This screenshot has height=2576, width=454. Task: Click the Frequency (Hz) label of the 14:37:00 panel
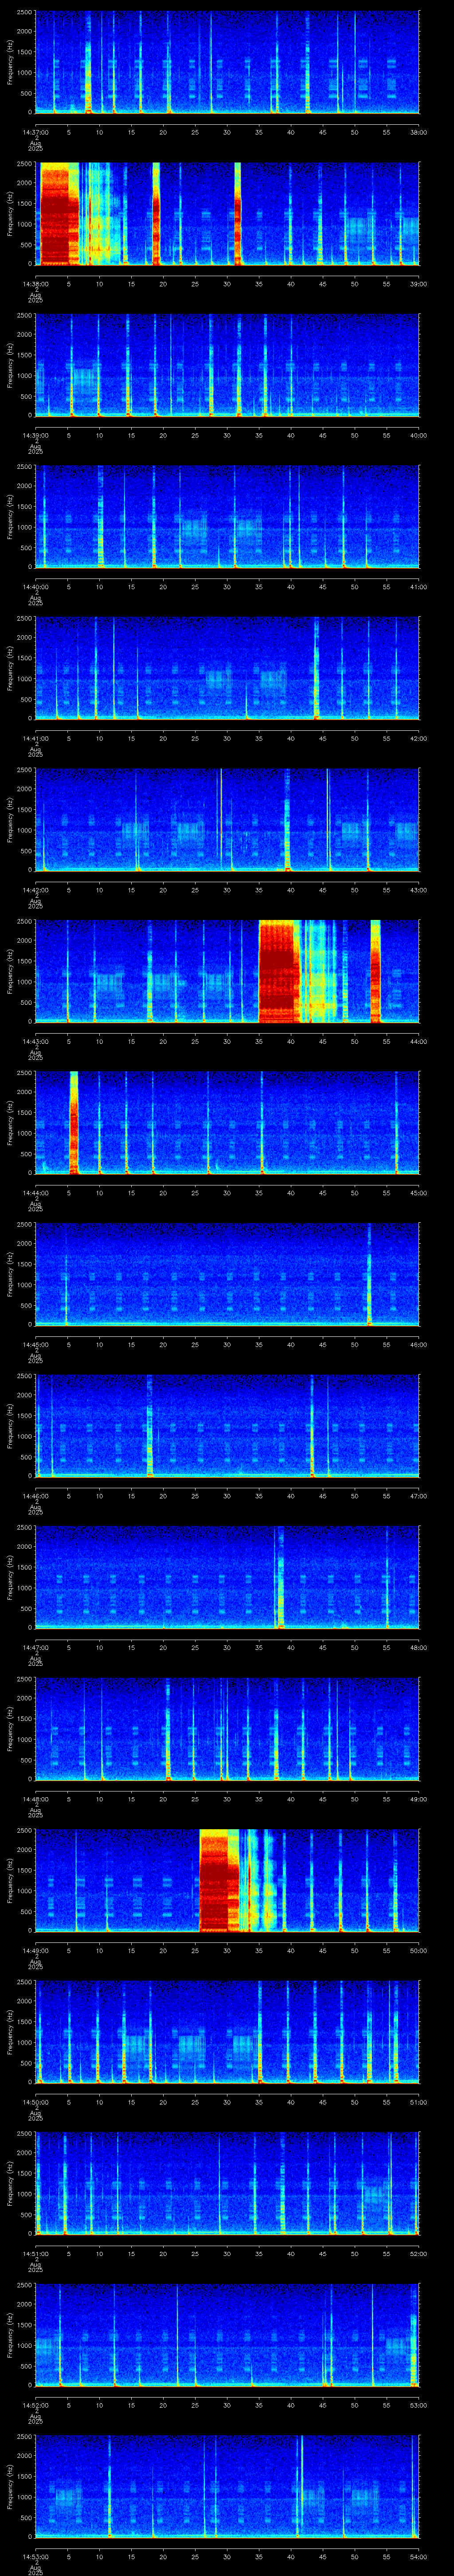[10, 63]
